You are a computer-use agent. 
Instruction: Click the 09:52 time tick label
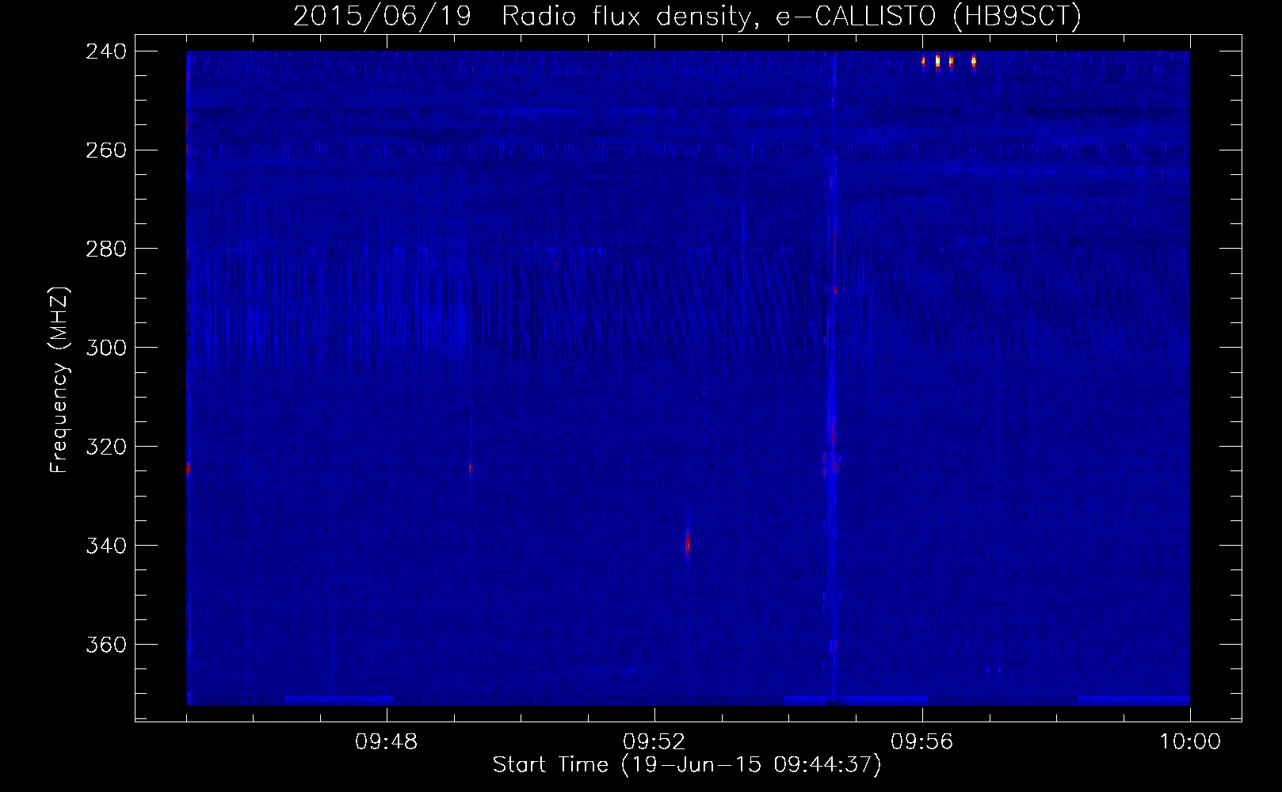pyautogui.click(x=654, y=742)
